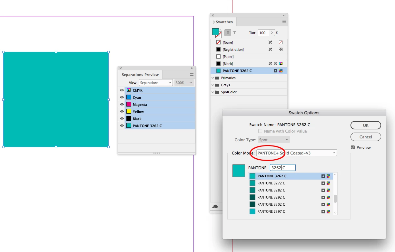
Task: Select PANTONE 3302 C in the list
Action: point(291,204)
